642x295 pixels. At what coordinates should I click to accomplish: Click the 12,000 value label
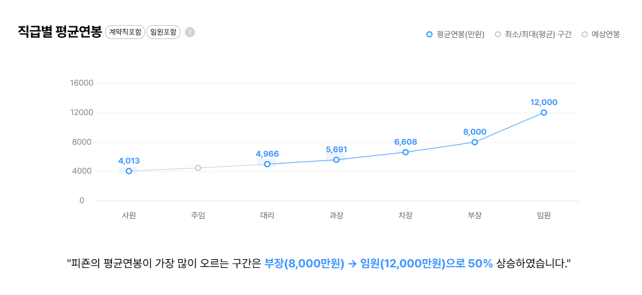pos(544,103)
